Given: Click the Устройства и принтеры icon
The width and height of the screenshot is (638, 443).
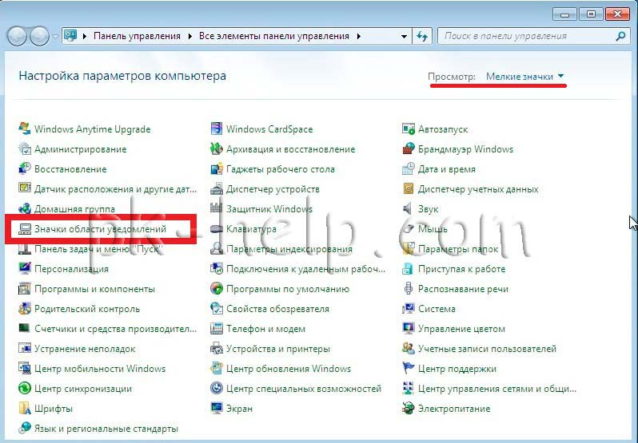Looking at the screenshot, I should (x=217, y=348).
